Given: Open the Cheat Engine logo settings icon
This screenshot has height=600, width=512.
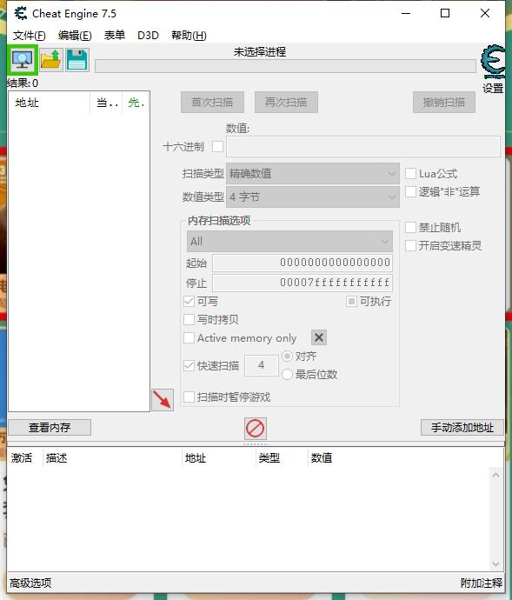Looking at the screenshot, I should click(x=493, y=63).
